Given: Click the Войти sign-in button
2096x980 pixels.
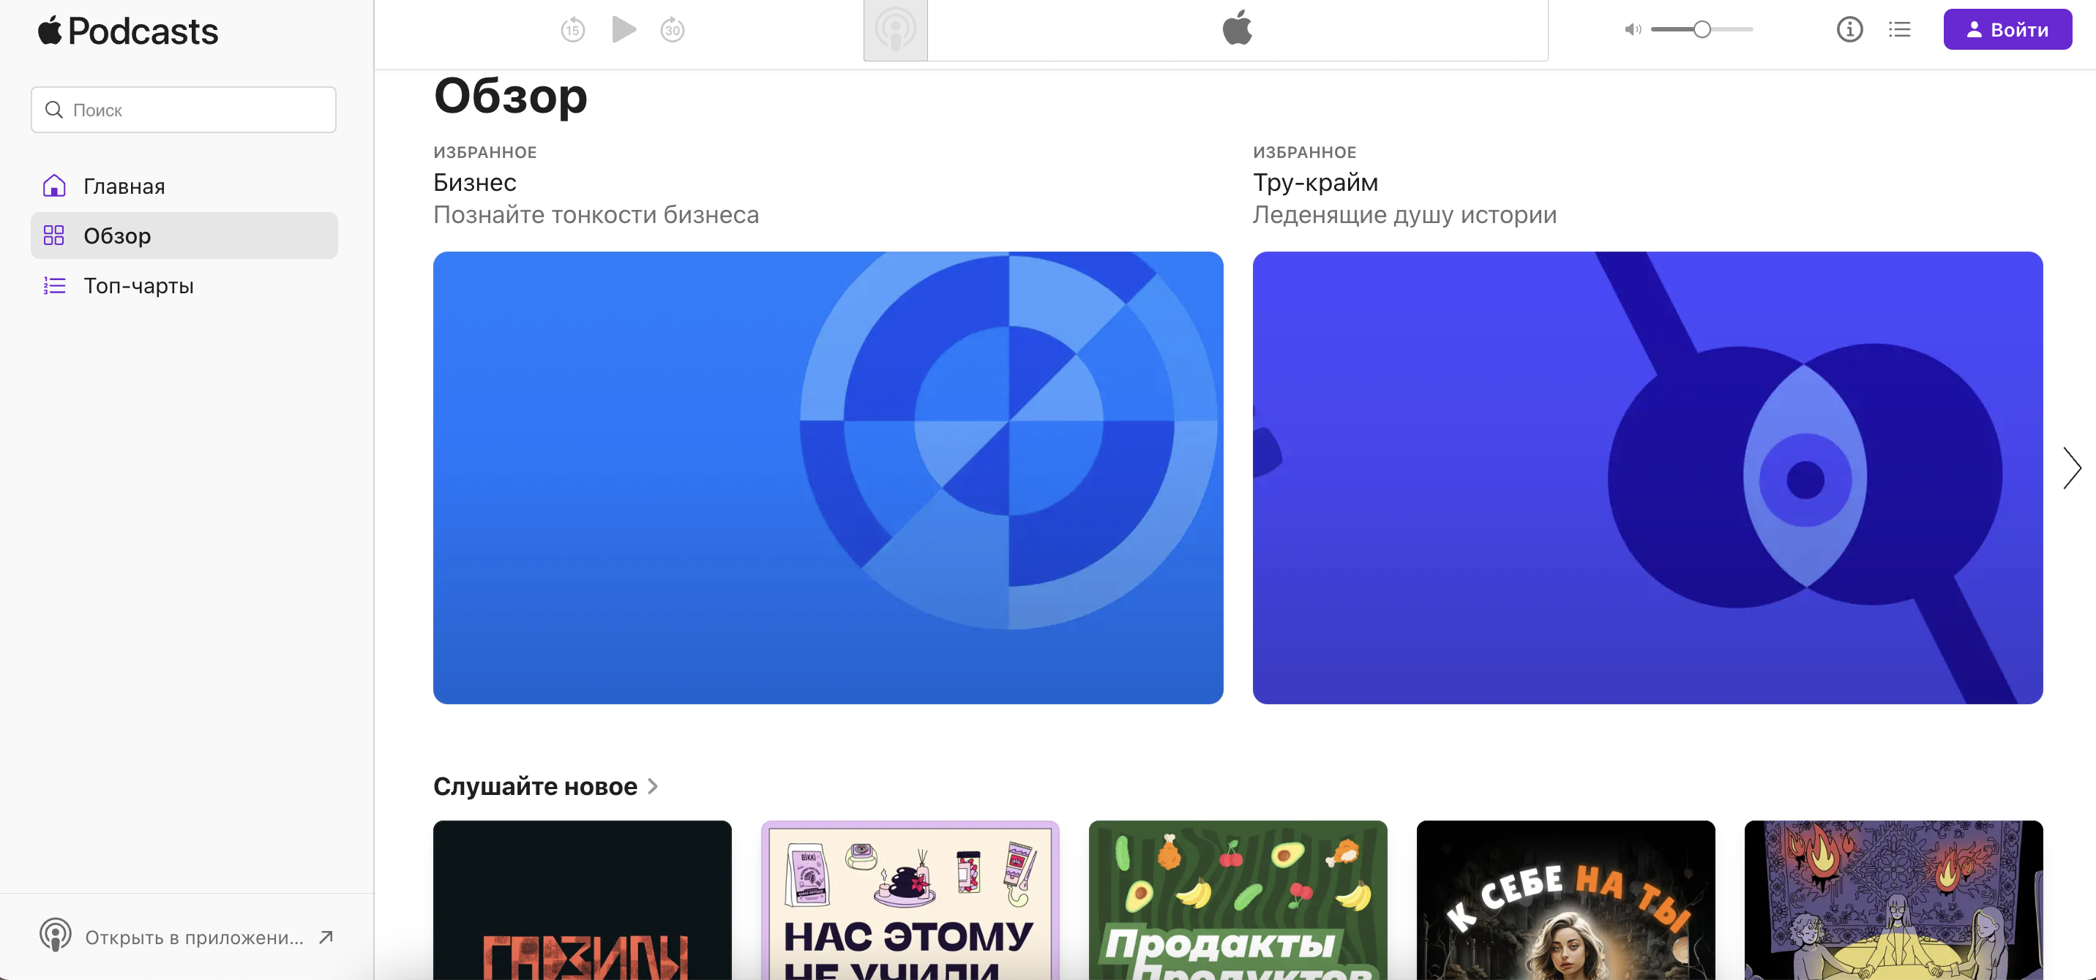Looking at the screenshot, I should [x=2007, y=30].
